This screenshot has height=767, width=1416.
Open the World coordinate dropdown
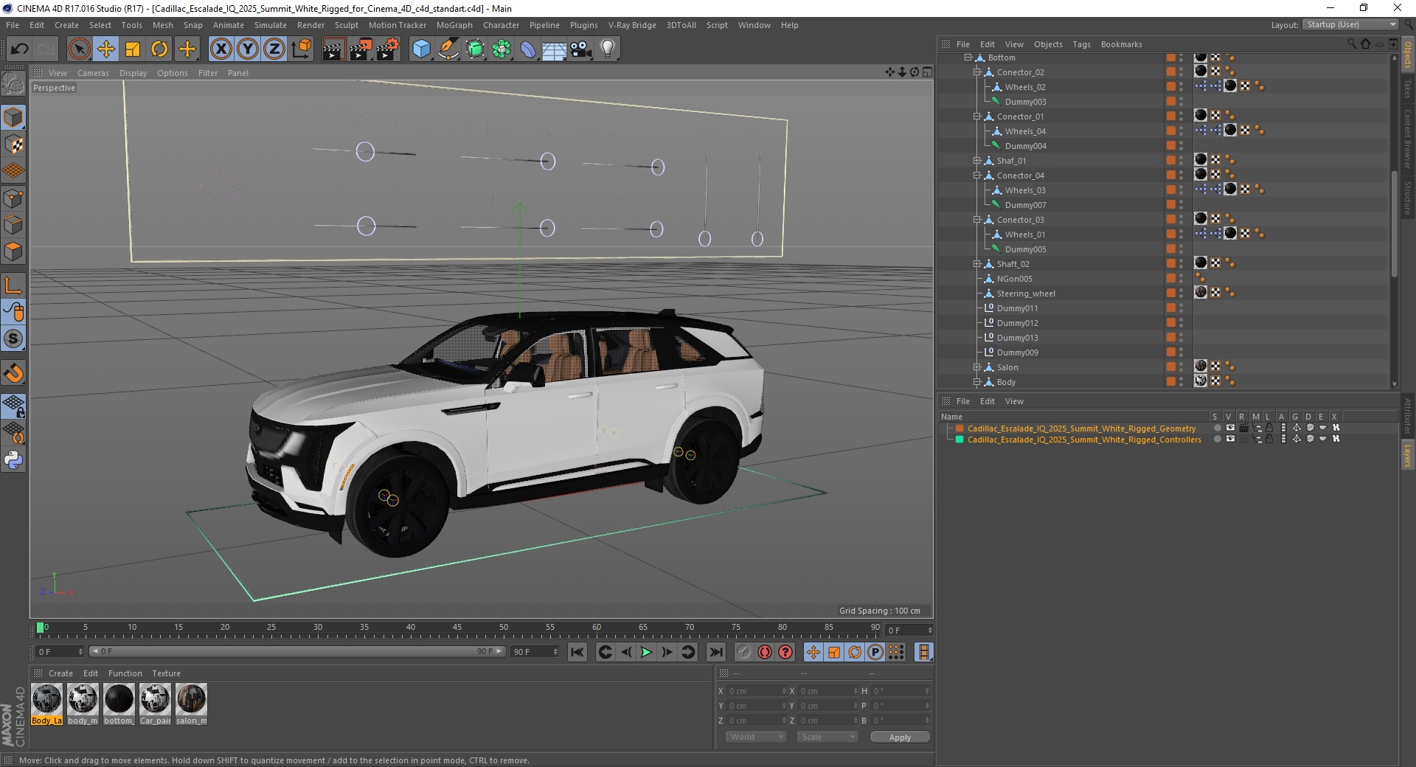[x=756, y=737]
